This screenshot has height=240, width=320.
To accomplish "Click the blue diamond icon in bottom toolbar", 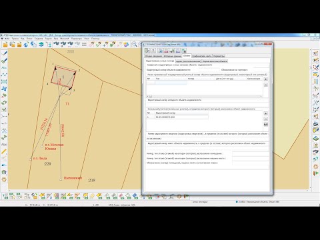I will coord(135,196).
